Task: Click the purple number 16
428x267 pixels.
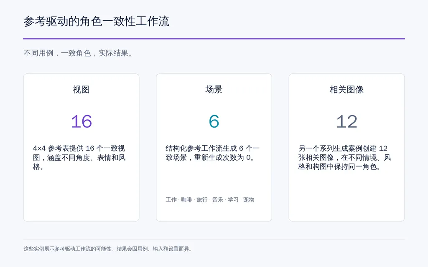Action: point(82,121)
